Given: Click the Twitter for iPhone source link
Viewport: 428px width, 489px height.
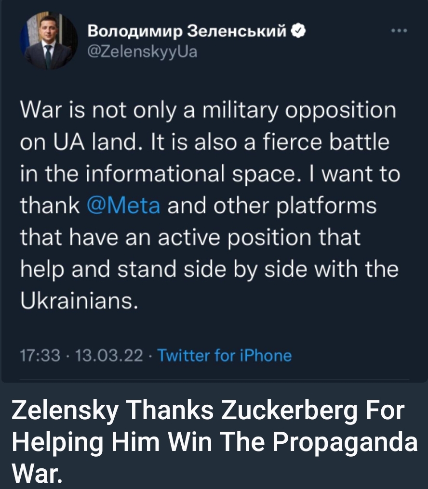Looking at the screenshot, I should pos(225,356).
